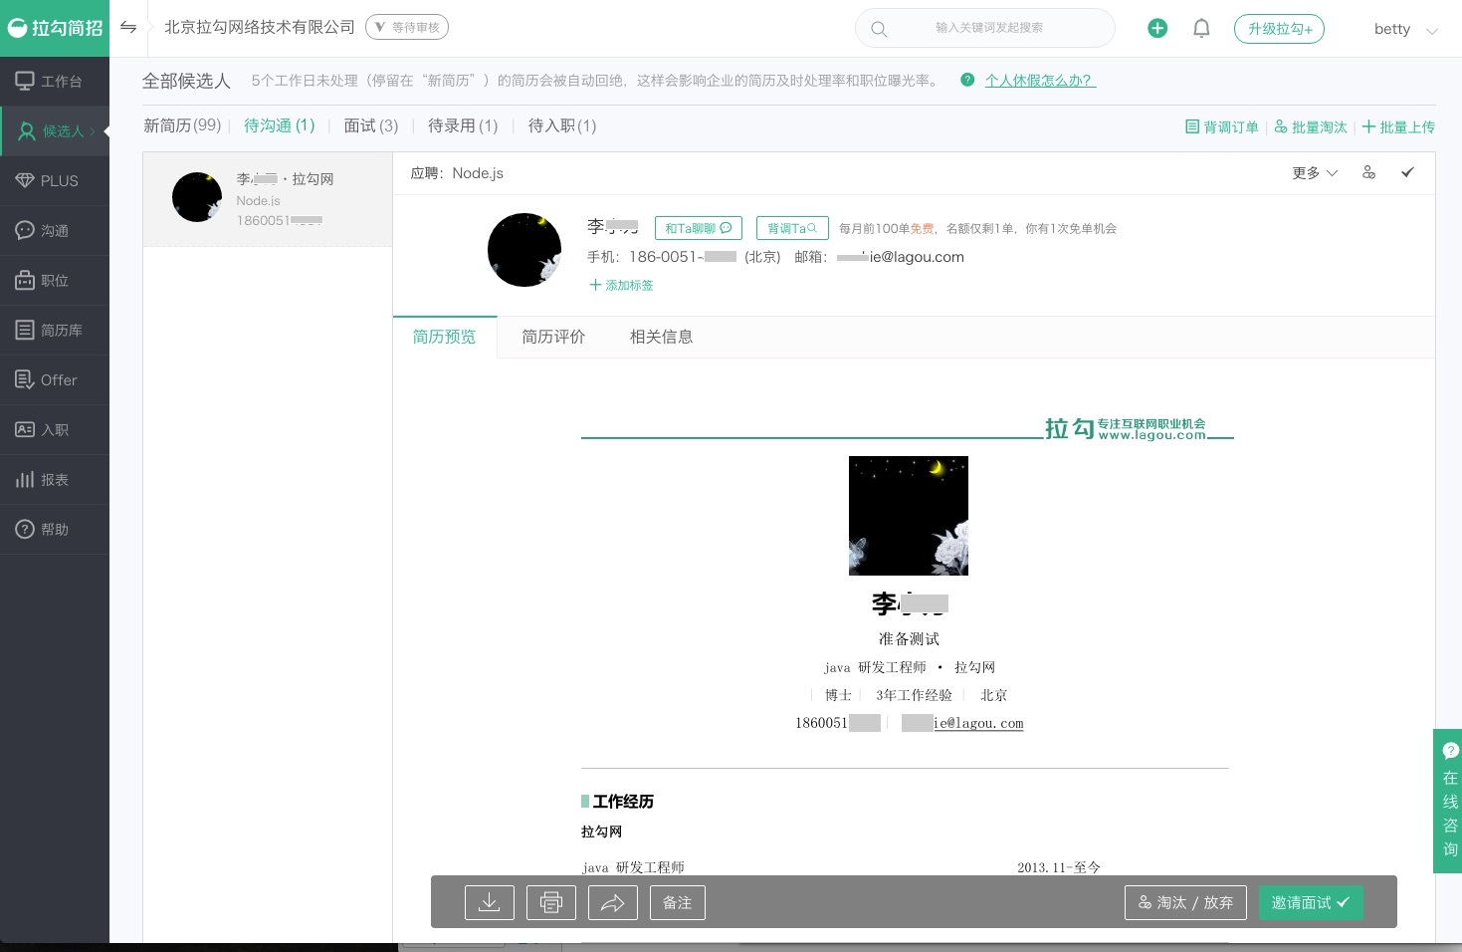Download the resume
This screenshot has width=1462, height=952.
(490, 902)
